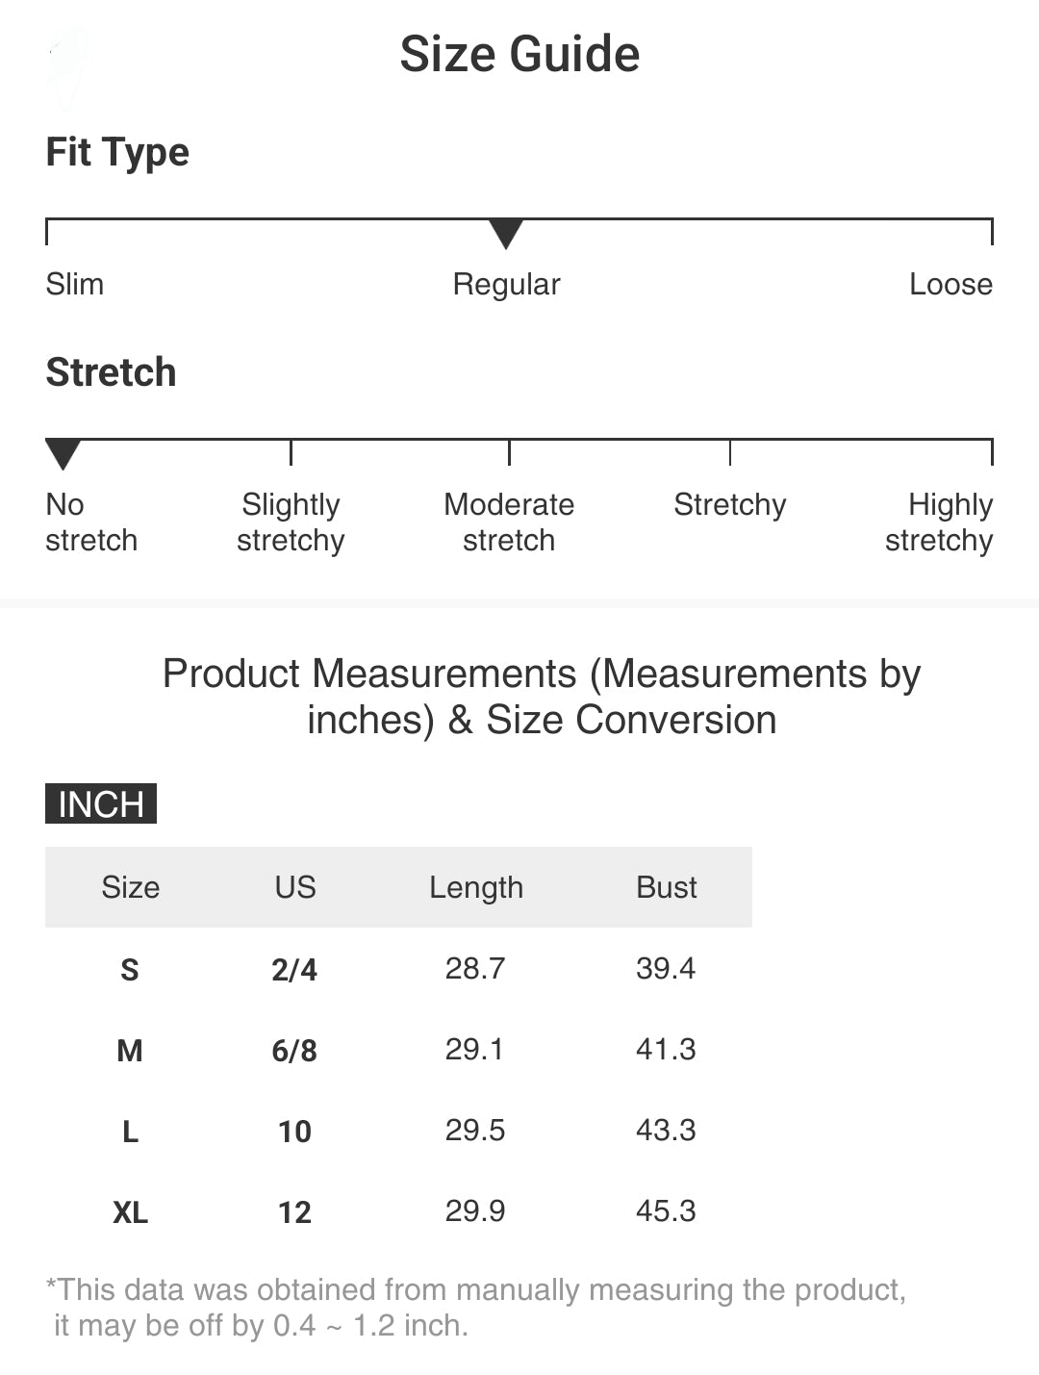Click the US column header

pyautogui.click(x=294, y=887)
